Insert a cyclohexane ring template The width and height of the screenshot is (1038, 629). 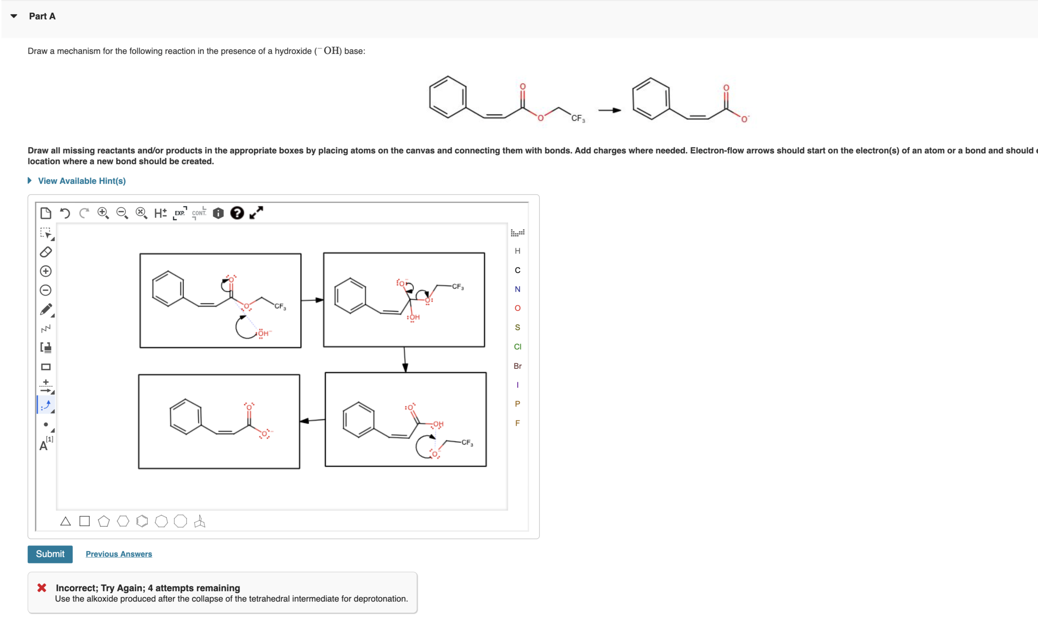(x=123, y=521)
